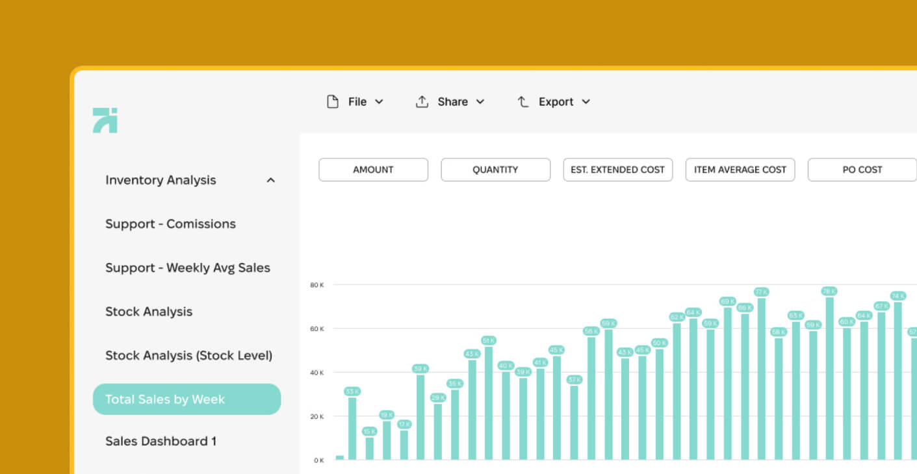Click the Share upload icon

point(422,102)
